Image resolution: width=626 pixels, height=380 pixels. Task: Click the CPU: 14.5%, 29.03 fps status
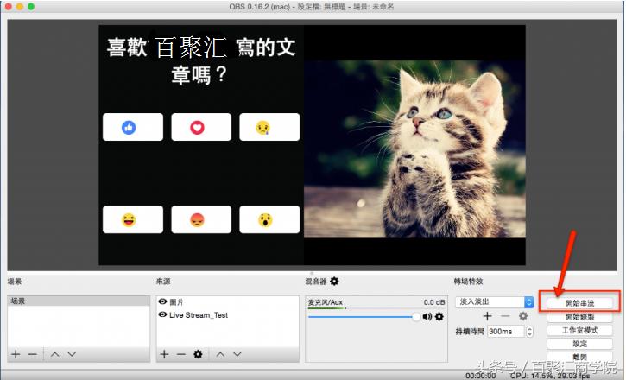coord(550,376)
